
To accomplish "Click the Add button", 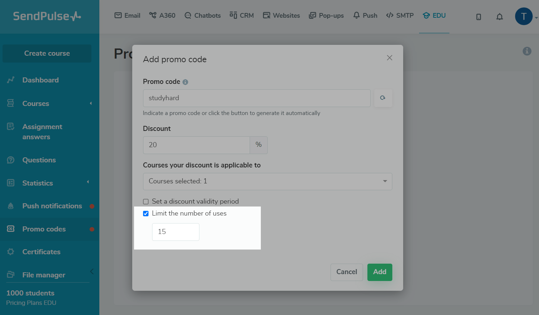I will pos(380,272).
